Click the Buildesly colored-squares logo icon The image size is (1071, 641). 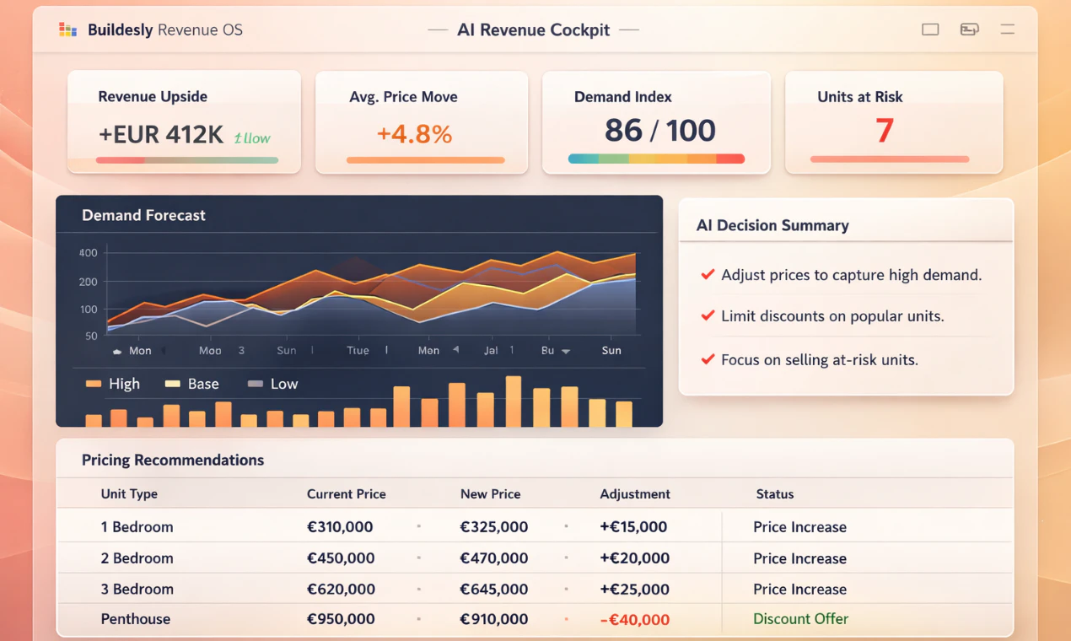(x=68, y=30)
